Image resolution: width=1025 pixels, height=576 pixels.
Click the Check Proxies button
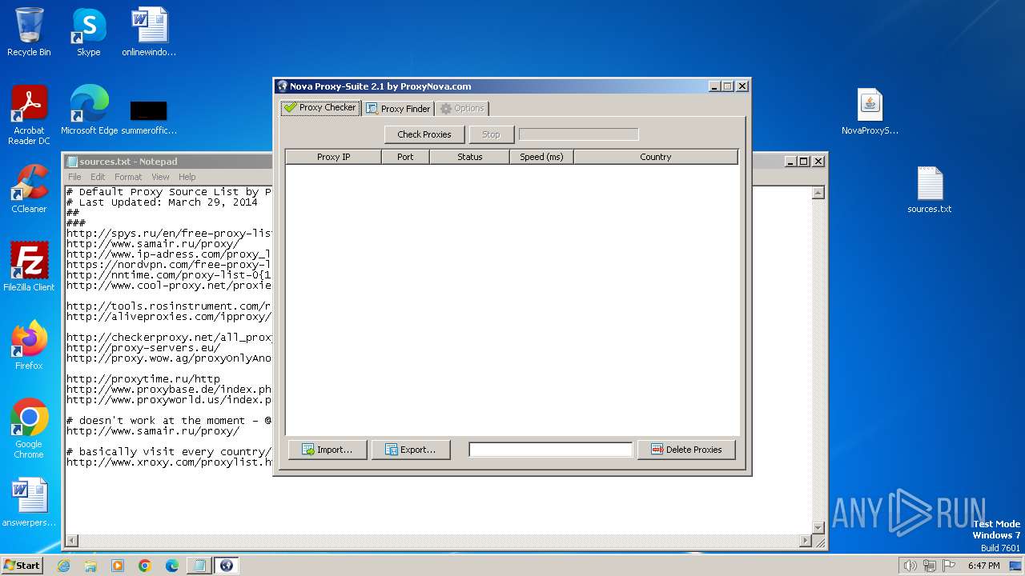424,134
